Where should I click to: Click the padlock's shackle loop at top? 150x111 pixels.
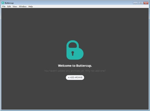click(72, 45)
